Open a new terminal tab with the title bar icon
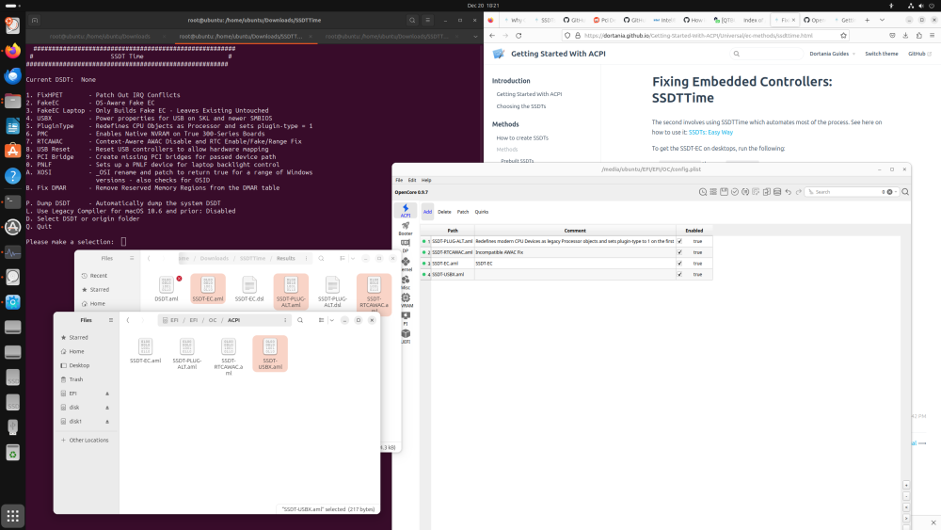This screenshot has height=530, width=941. point(35,20)
